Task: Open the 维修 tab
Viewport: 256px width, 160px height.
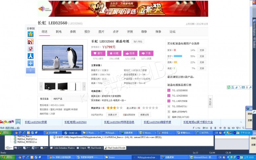Action: coord(144,32)
